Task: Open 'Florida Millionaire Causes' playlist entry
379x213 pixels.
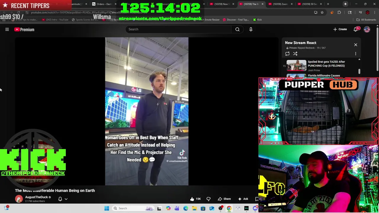Action: click(324, 75)
